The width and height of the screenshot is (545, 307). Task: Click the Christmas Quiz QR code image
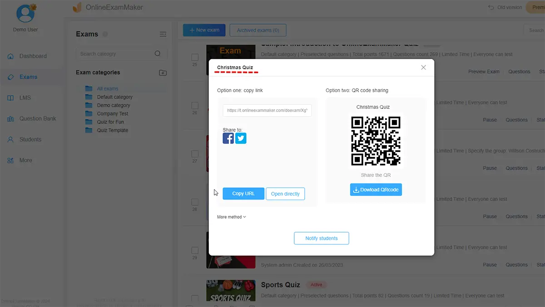pos(376,141)
